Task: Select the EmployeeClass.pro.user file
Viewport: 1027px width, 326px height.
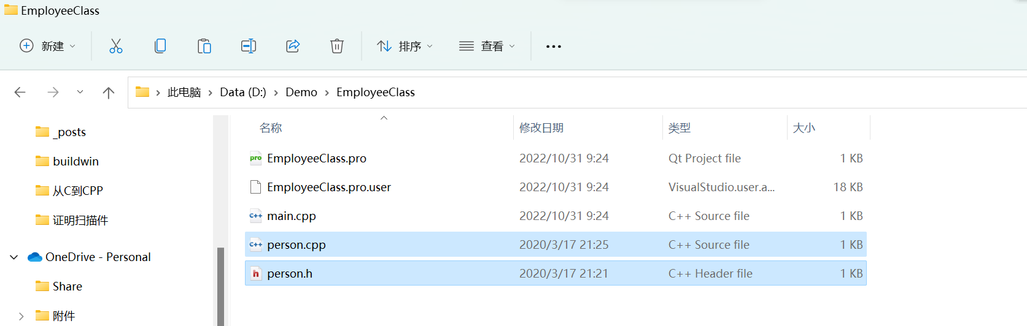Action: pyautogui.click(x=556, y=187)
